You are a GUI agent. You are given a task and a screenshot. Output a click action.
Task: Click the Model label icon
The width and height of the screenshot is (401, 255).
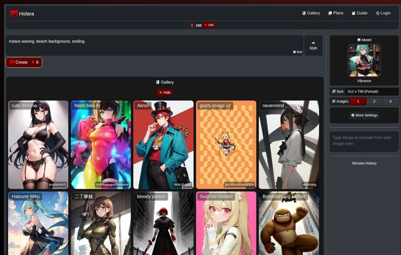(359, 40)
